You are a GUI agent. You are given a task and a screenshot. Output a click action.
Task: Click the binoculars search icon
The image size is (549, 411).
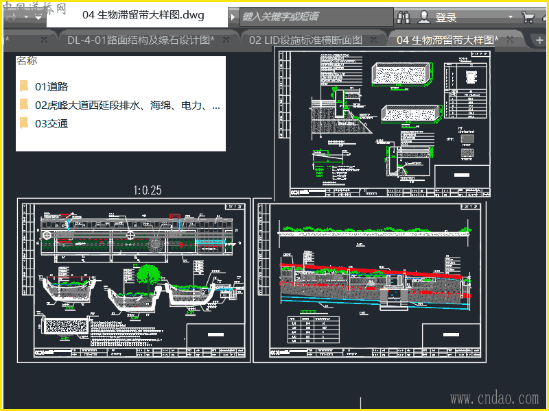[404, 16]
